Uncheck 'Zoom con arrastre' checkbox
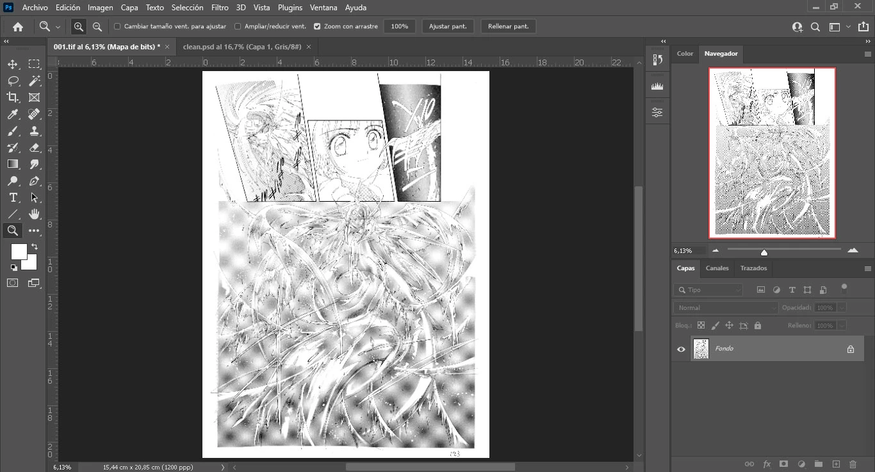The width and height of the screenshot is (875, 472). (317, 27)
